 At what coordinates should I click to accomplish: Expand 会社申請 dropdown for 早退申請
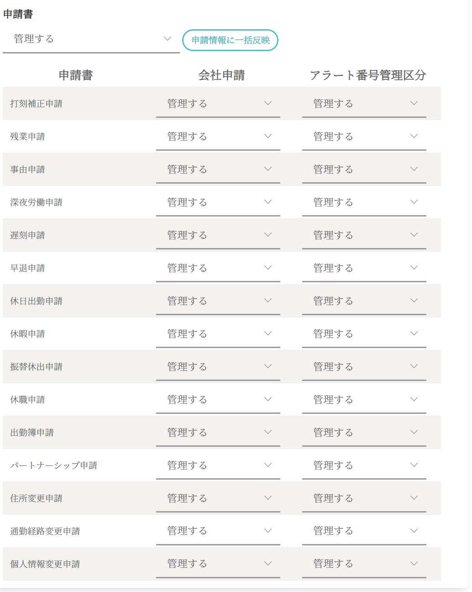(218, 268)
